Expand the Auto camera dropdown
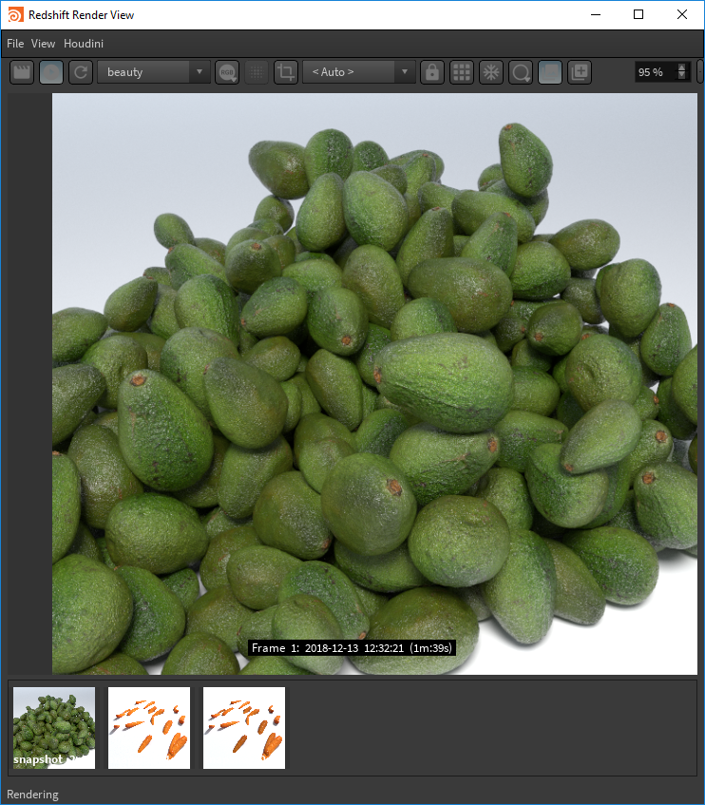This screenshot has width=705, height=805. (359, 72)
